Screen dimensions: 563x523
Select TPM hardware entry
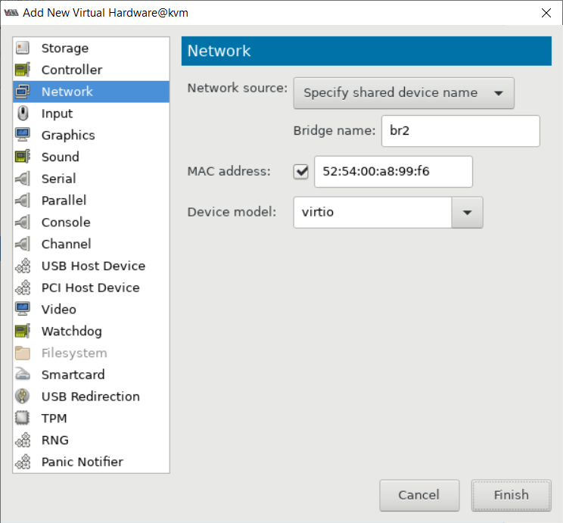click(x=92, y=419)
